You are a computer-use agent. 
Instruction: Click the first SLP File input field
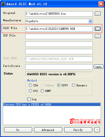(x=59, y=37)
